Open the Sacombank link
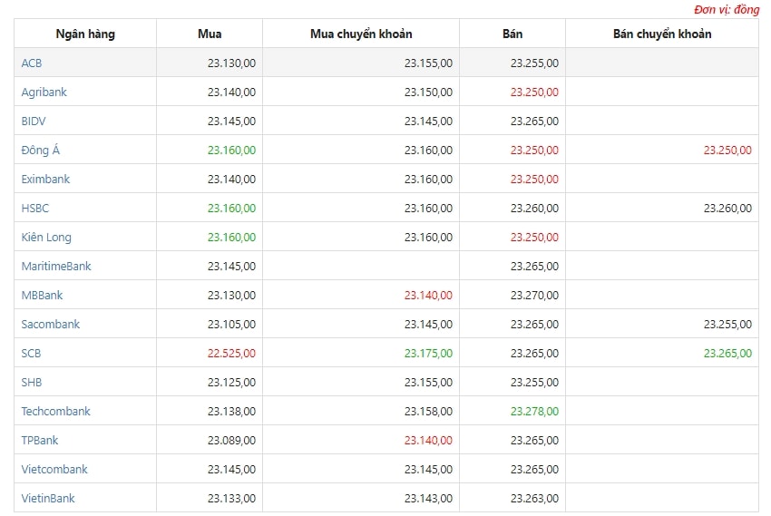The width and height of the screenshot is (771, 516). 50,324
